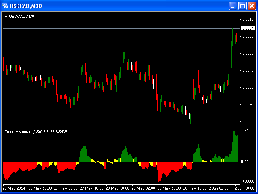Close the USDCAD,M30 chart window
The height and width of the screenshot is (194, 258).
click(x=252, y=6)
